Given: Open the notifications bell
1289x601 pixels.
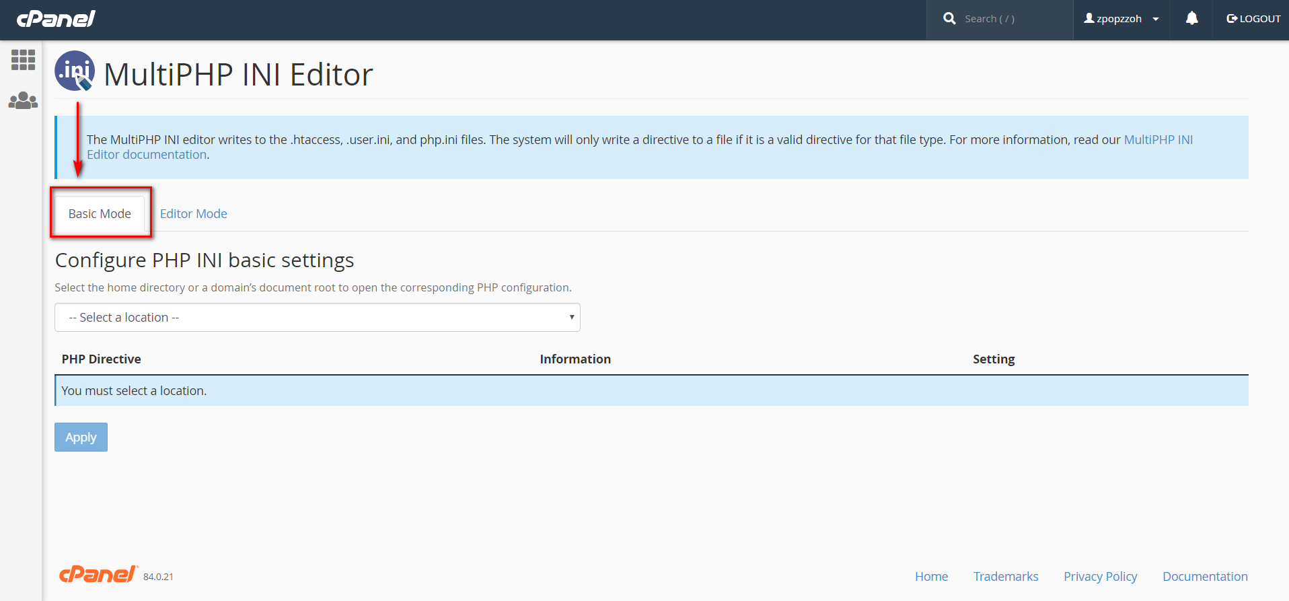Looking at the screenshot, I should click(1191, 19).
